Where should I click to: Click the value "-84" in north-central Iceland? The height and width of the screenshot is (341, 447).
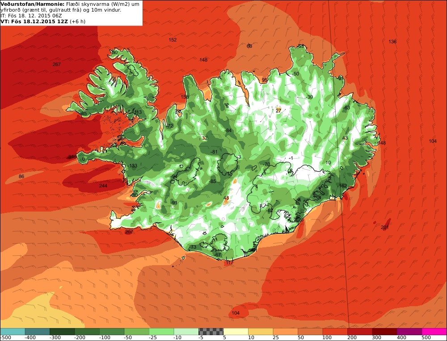coord(228,131)
